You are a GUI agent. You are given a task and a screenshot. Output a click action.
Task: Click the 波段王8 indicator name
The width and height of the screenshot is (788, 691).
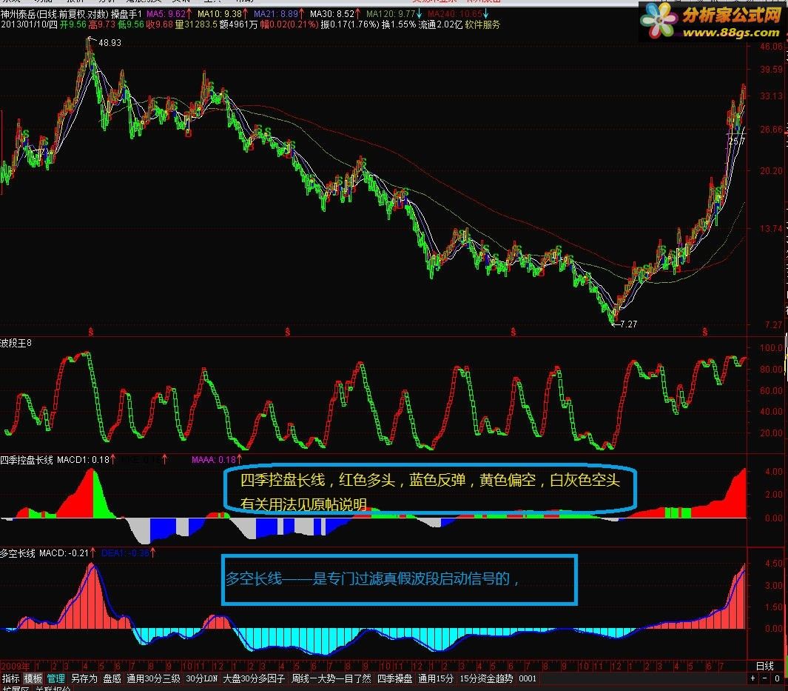point(16,343)
